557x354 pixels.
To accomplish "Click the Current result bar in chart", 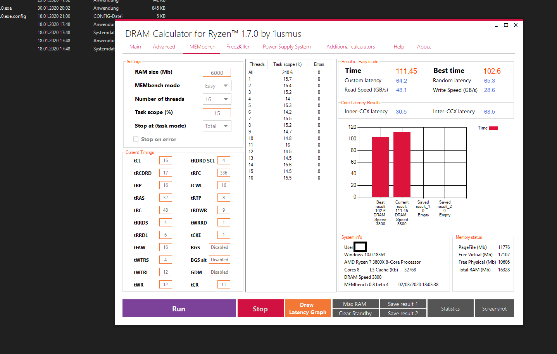I will 402,165.
